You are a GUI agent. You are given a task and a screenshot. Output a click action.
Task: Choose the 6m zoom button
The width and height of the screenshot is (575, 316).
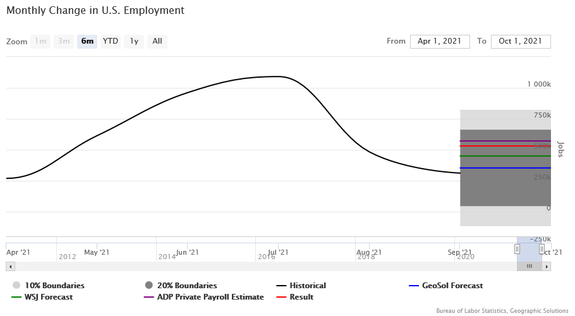pyautogui.click(x=87, y=42)
